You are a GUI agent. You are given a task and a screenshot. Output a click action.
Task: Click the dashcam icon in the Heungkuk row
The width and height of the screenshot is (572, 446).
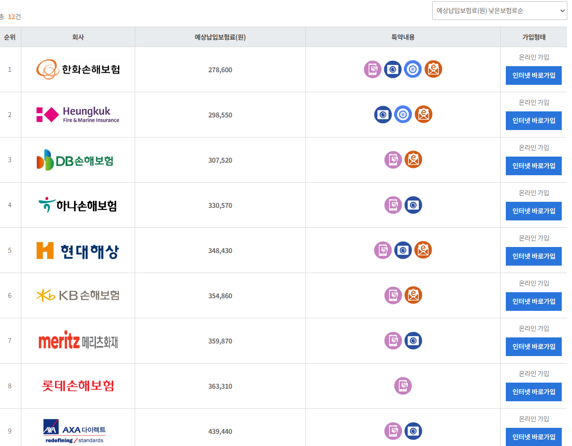click(x=383, y=115)
